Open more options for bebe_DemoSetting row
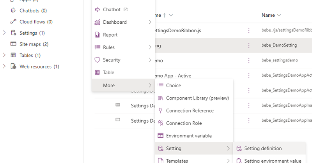The image size is (312, 163). 249,46
